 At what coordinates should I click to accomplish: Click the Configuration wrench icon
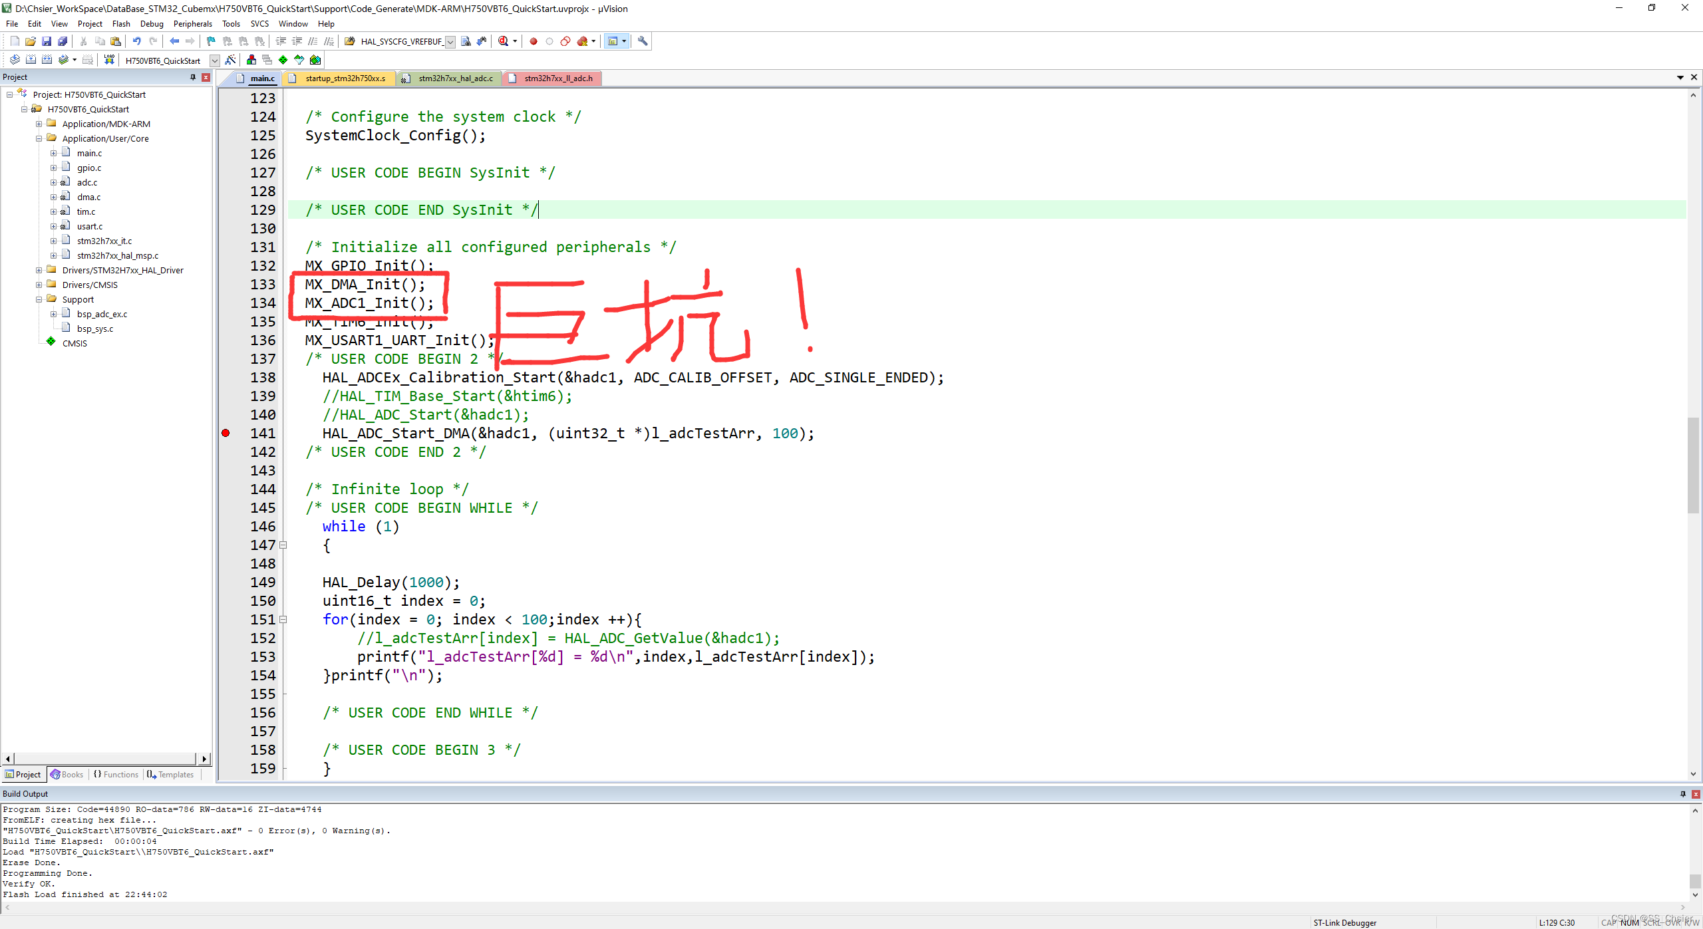coord(642,41)
